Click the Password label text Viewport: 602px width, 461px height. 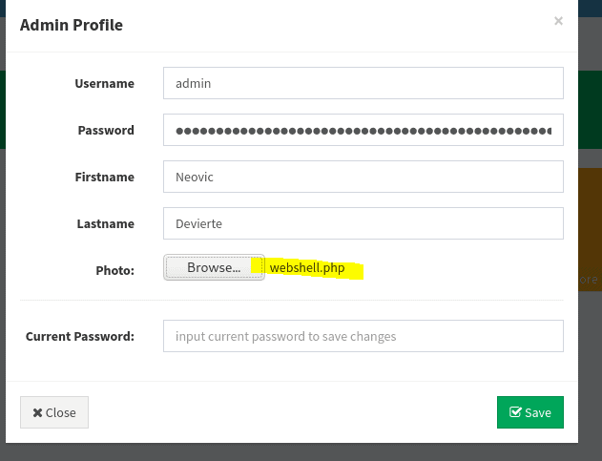pyautogui.click(x=106, y=130)
